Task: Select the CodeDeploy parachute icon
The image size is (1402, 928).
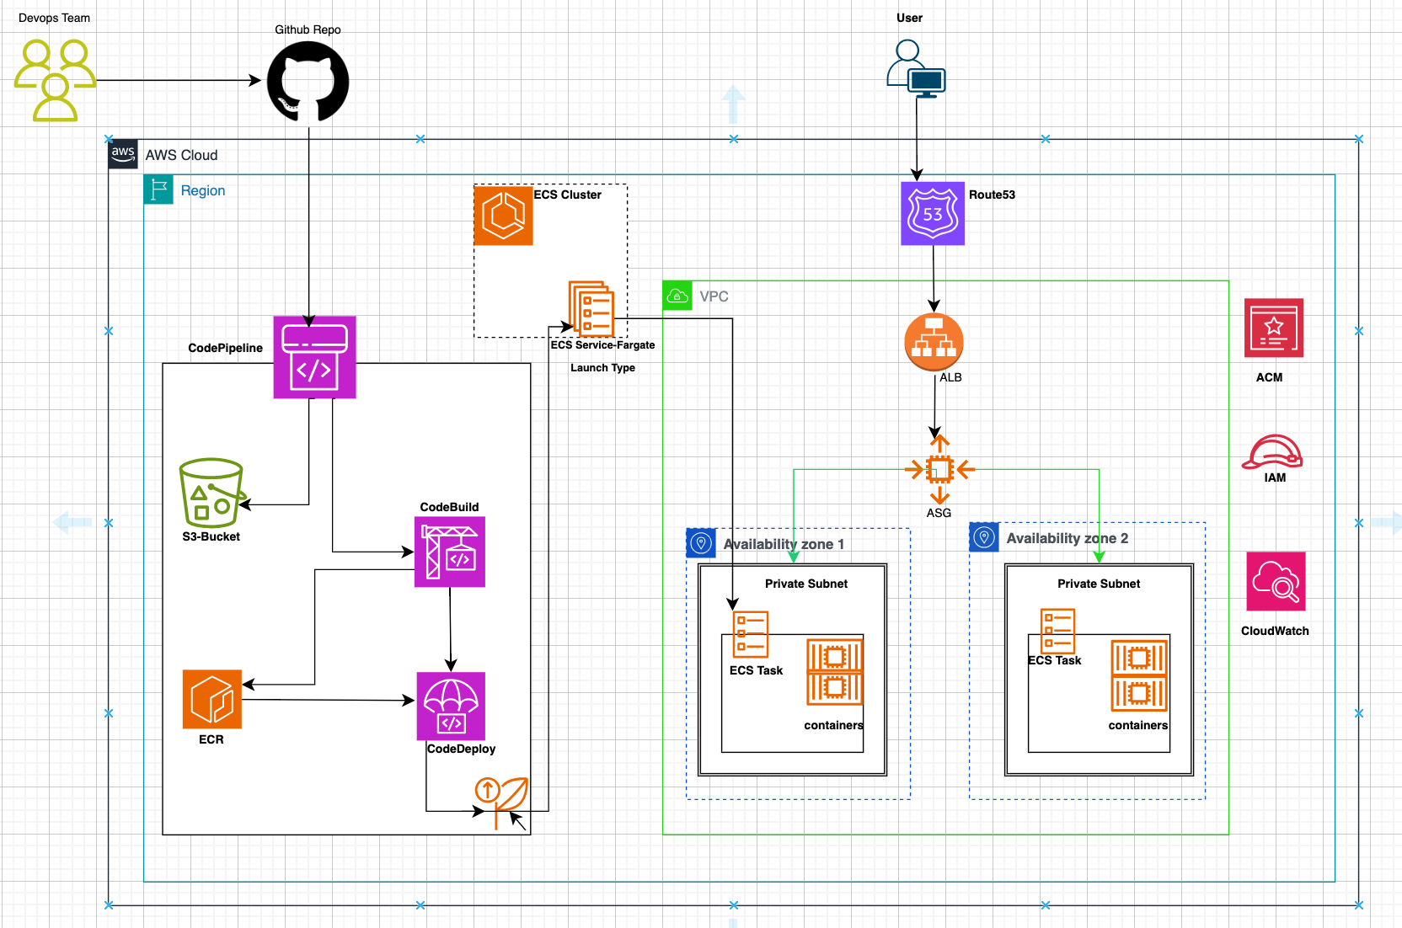Action: coord(451,707)
